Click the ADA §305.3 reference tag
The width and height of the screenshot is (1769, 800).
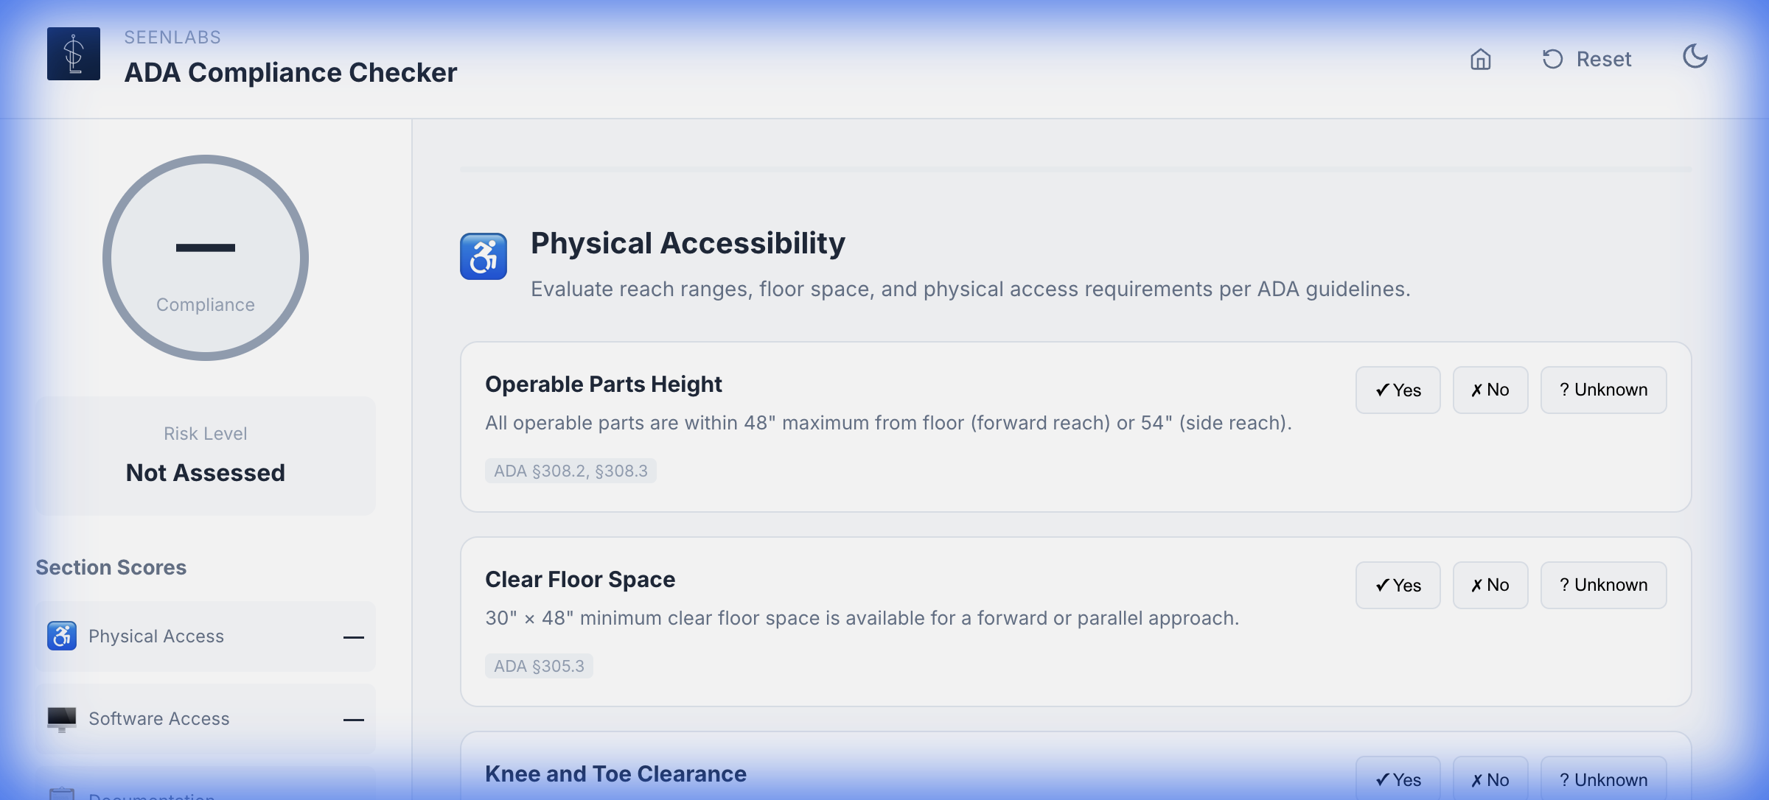pos(539,666)
